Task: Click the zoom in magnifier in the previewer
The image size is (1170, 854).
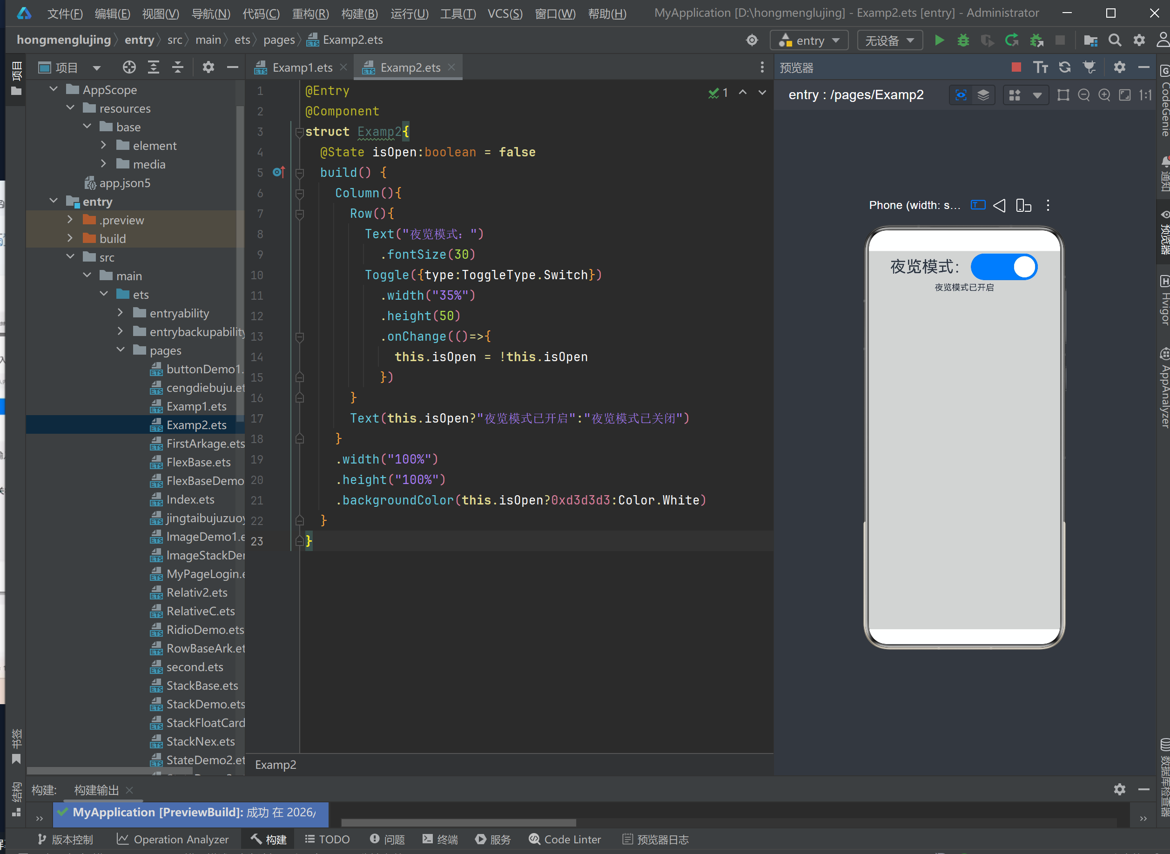Action: 1104,95
